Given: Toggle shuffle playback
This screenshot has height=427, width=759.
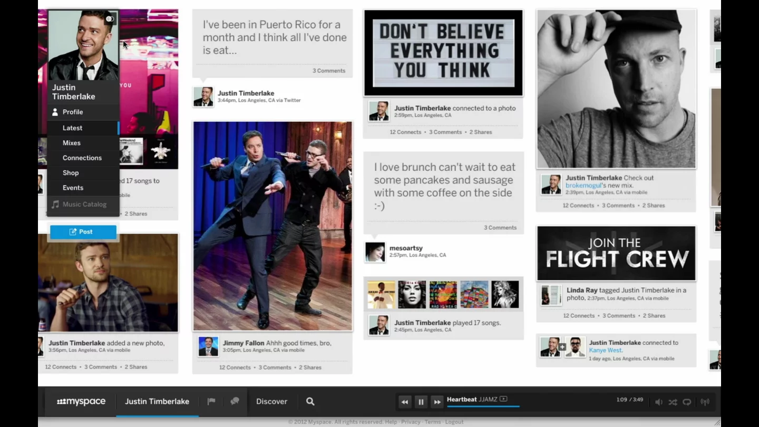Looking at the screenshot, I should click(x=673, y=402).
